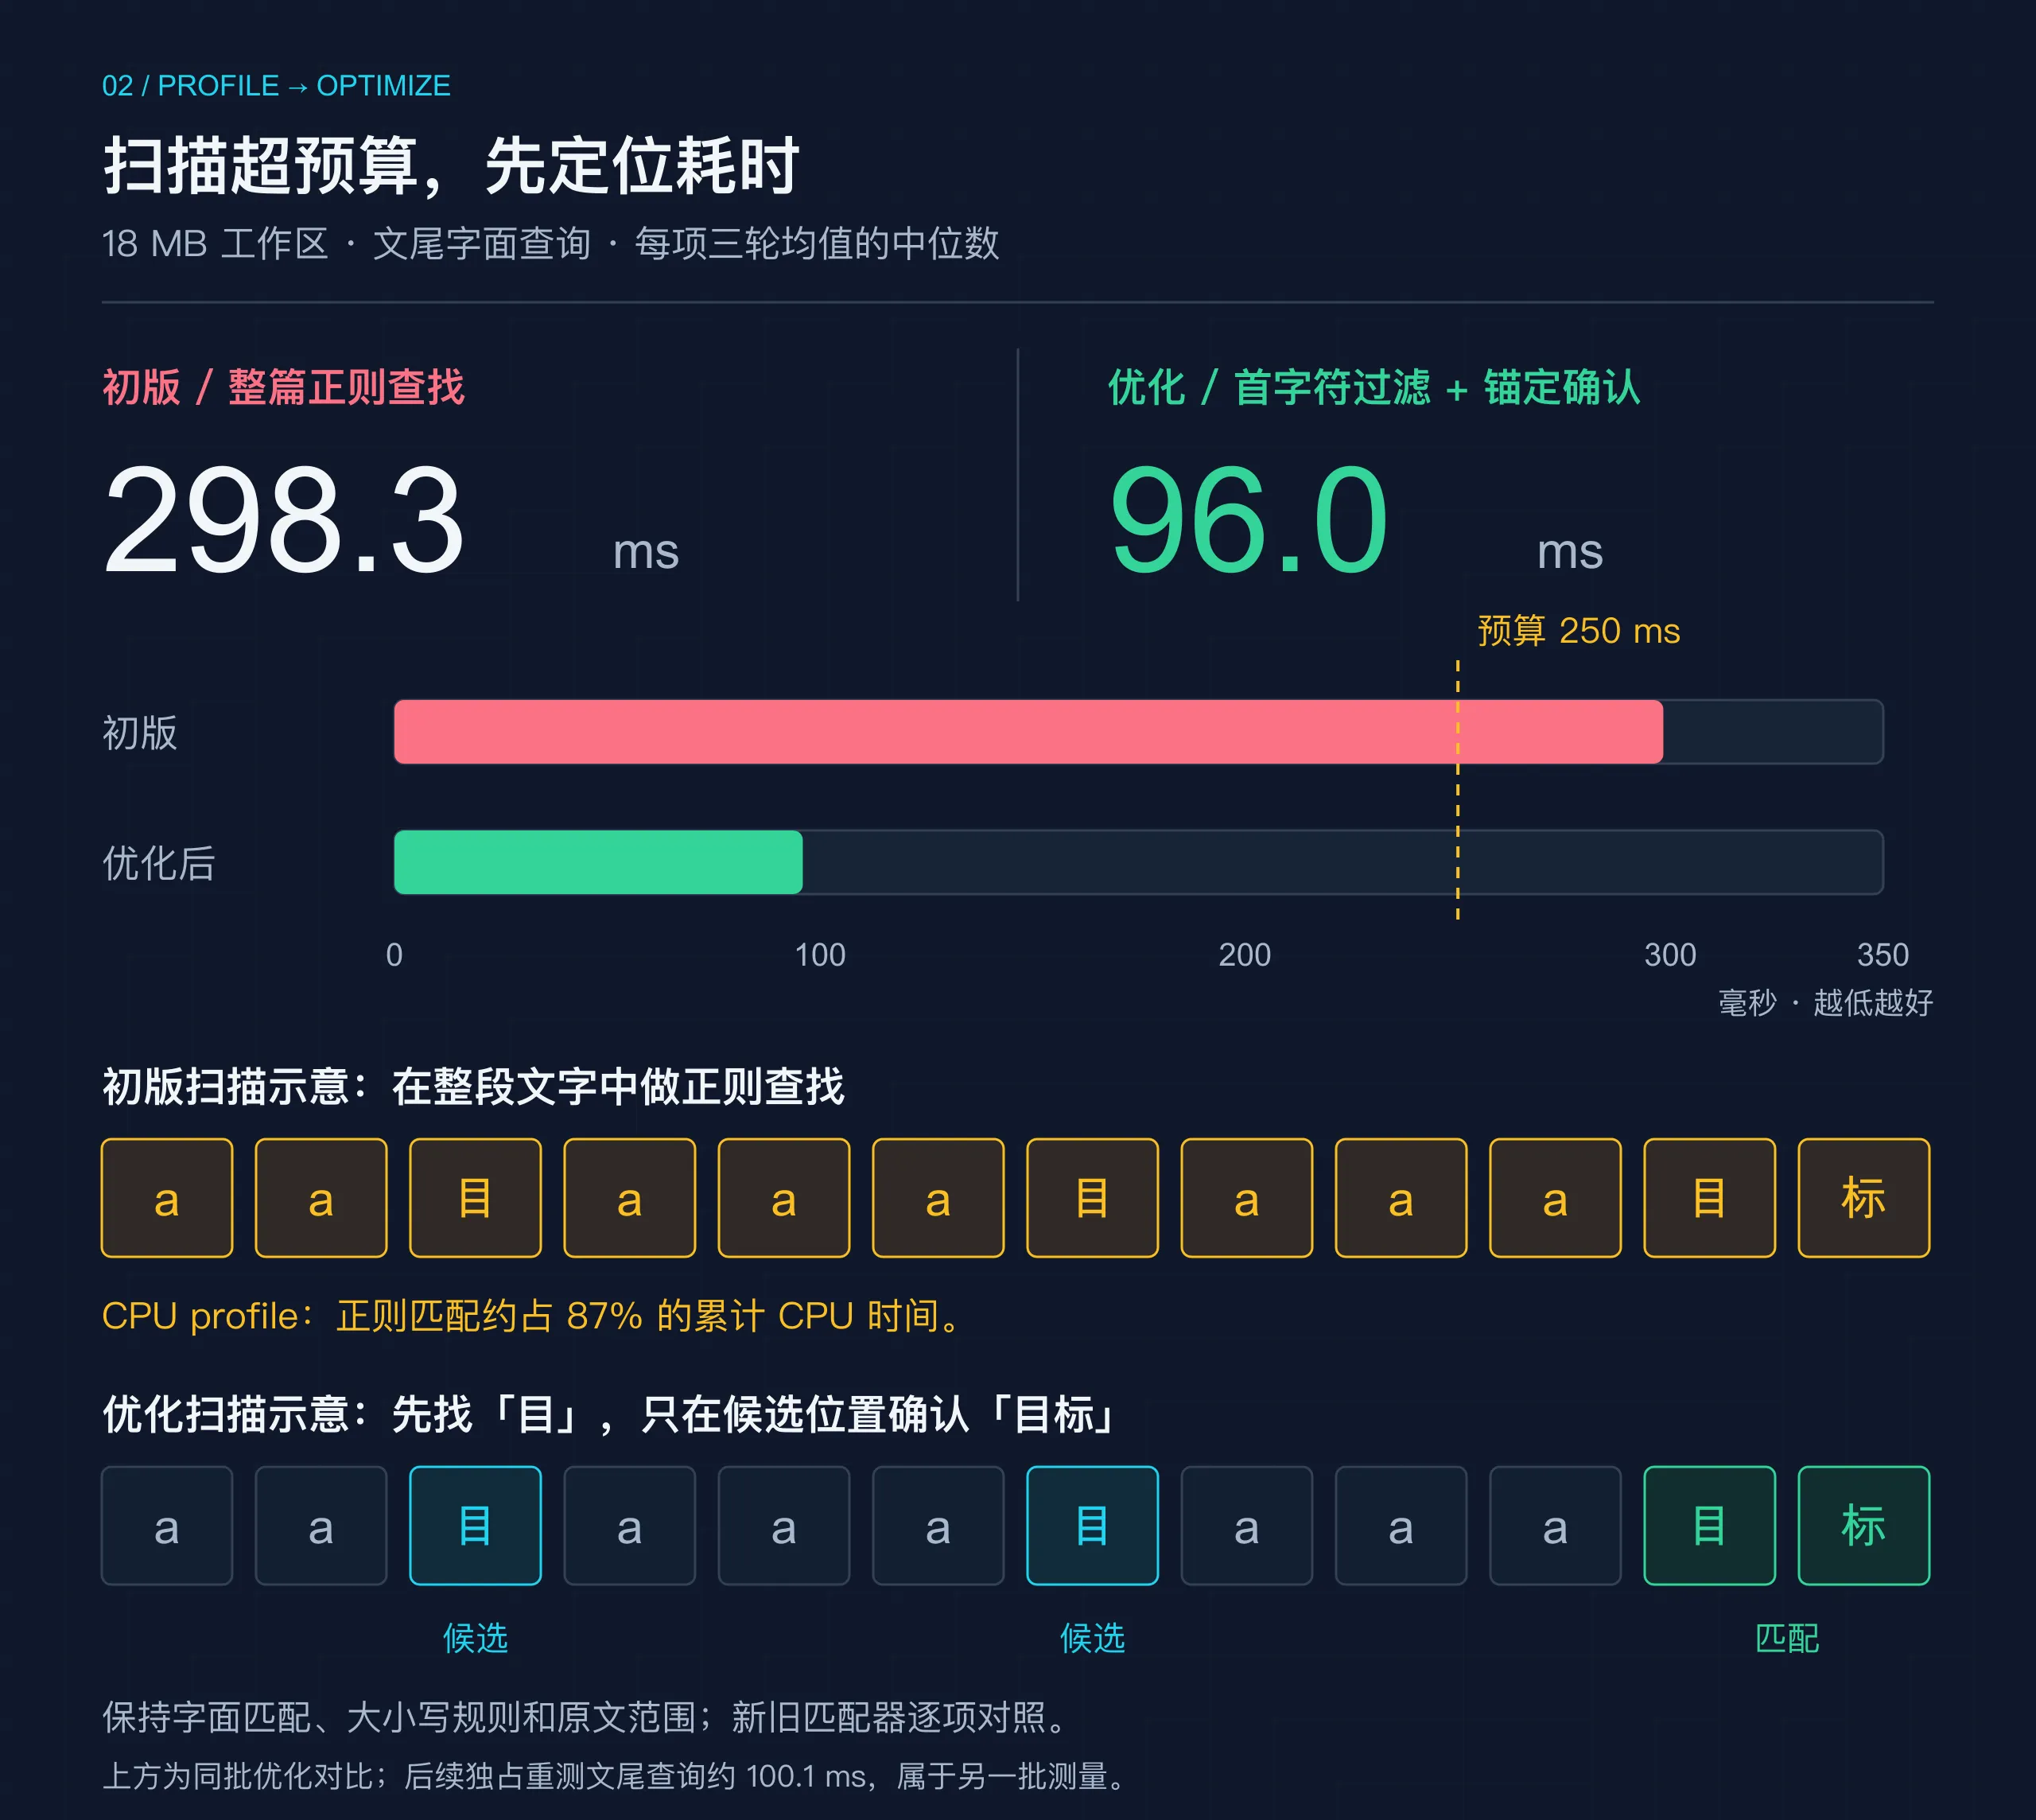Click the axis tick label "350"
The image size is (2036, 1820).
pyautogui.click(x=1883, y=955)
